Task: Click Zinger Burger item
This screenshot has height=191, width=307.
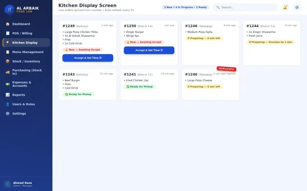Action: coord(134,32)
